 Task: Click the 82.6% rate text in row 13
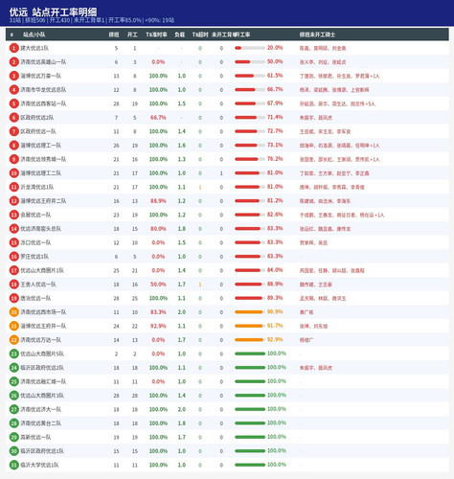pos(275,215)
